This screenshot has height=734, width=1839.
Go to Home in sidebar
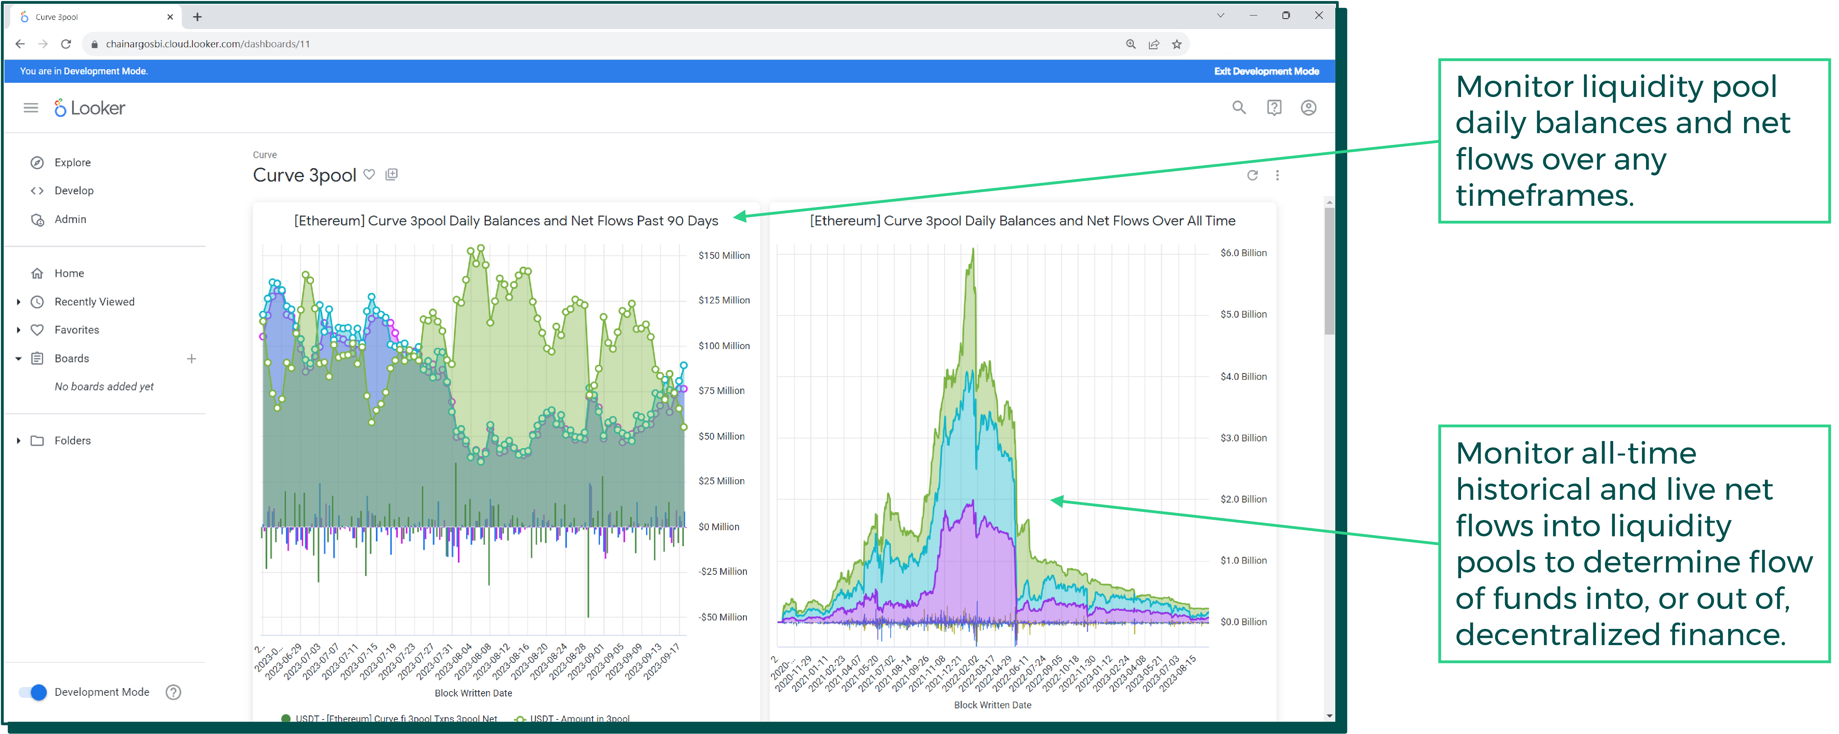pyautogui.click(x=69, y=273)
